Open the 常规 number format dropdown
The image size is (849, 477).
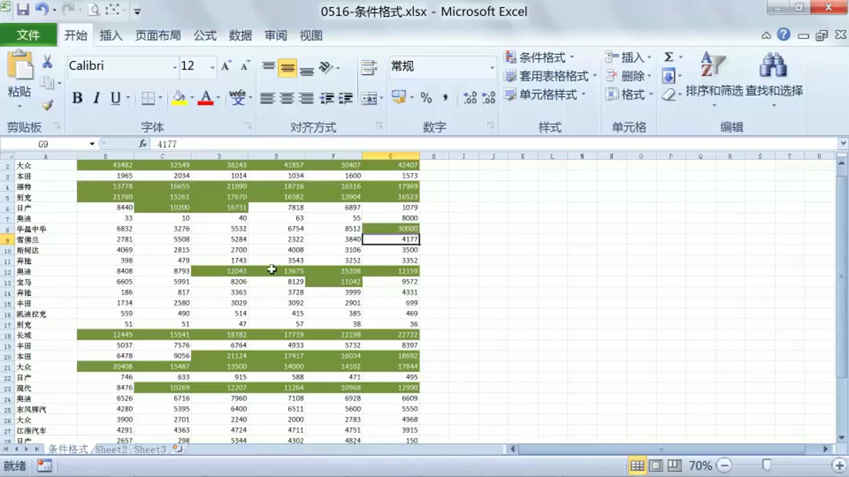click(x=492, y=67)
